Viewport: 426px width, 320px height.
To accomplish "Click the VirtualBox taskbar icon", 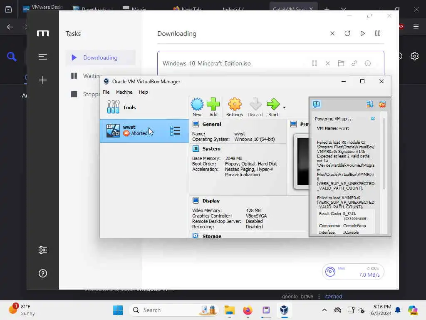I will click(284, 310).
